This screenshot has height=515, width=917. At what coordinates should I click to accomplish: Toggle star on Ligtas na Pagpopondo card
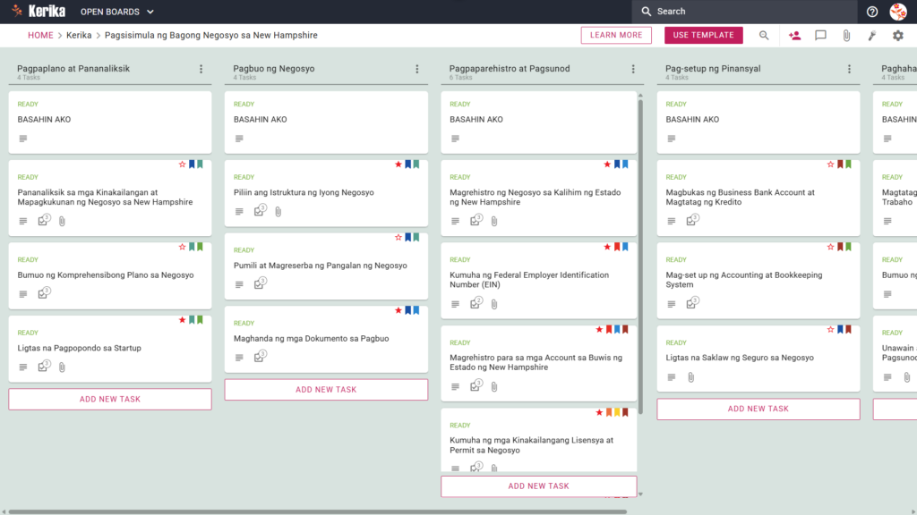(182, 320)
